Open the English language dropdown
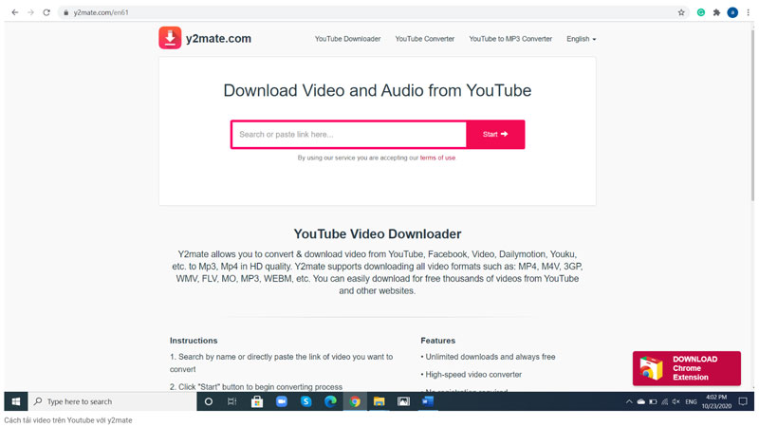Viewport: 759px width, 427px height. point(581,39)
